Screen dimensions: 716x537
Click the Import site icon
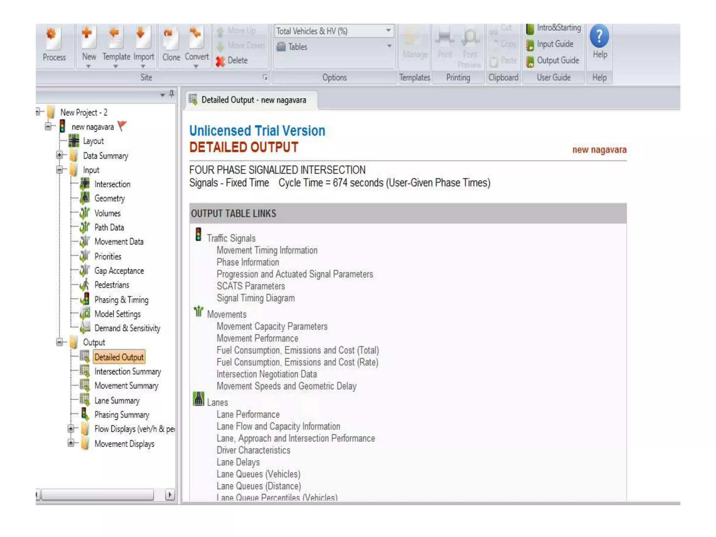(143, 38)
